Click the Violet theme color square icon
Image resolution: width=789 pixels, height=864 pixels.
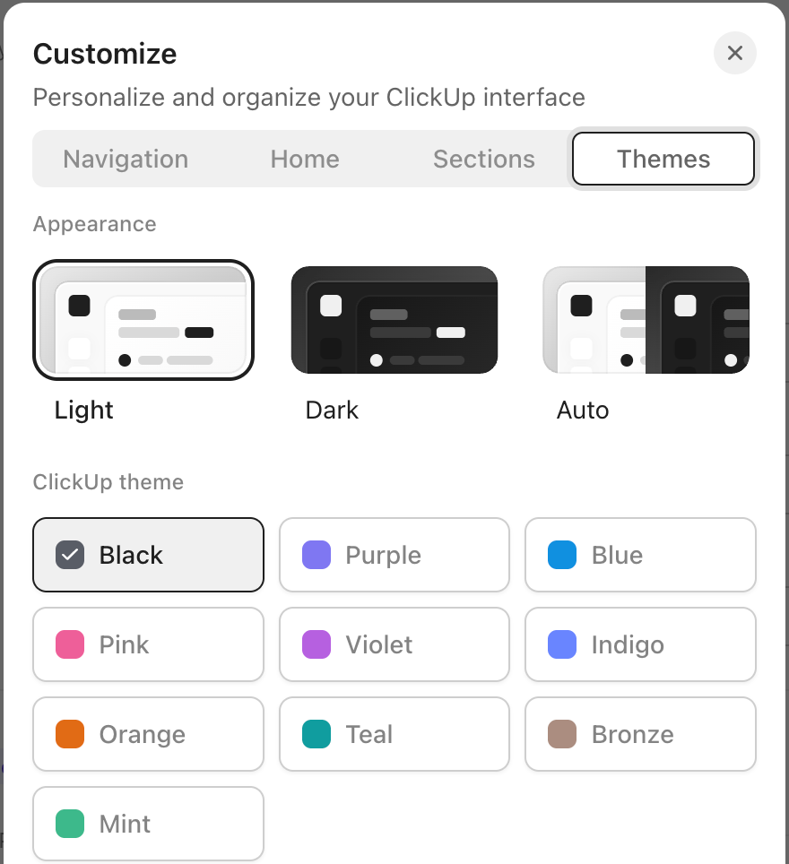point(318,644)
